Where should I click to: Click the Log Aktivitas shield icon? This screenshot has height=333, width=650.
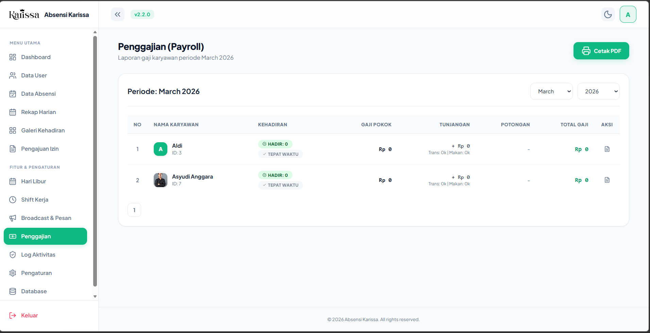pyautogui.click(x=13, y=255)
